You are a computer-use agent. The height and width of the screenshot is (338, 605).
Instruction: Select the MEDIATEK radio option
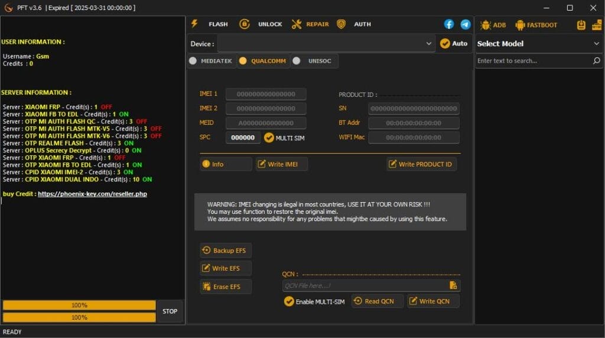pyautogui.click(x=211, y=61)
